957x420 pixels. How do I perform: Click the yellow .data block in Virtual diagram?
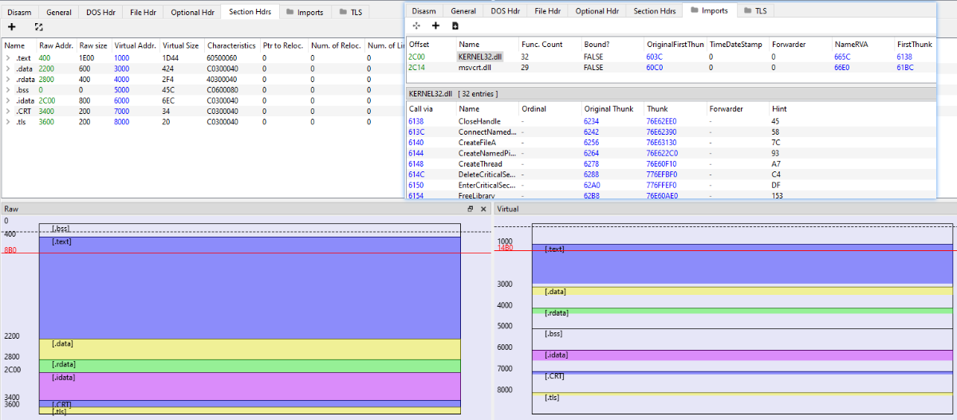742,292
